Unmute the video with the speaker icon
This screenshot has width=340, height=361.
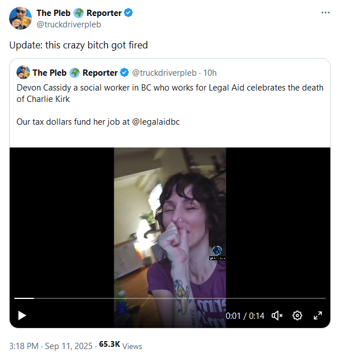pos(277,315)
